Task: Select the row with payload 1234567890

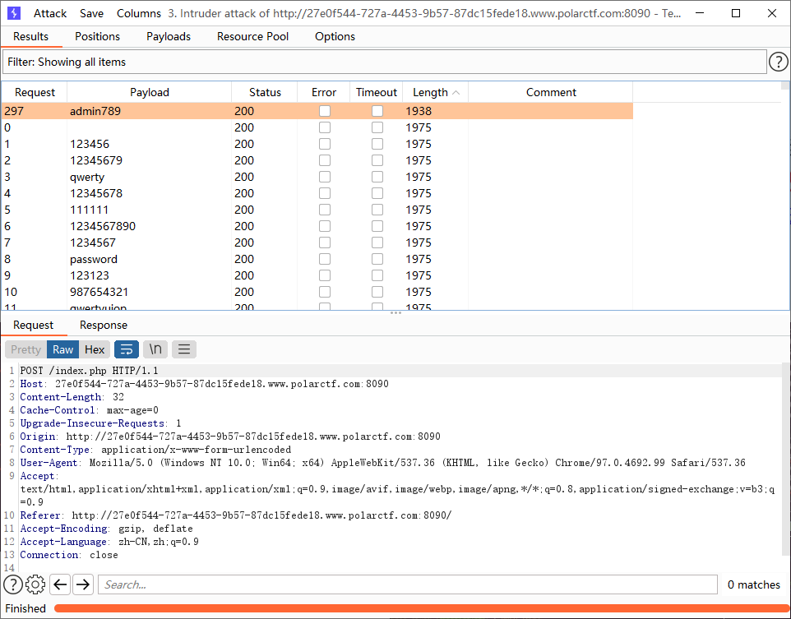Action: (x=317, y=226)
